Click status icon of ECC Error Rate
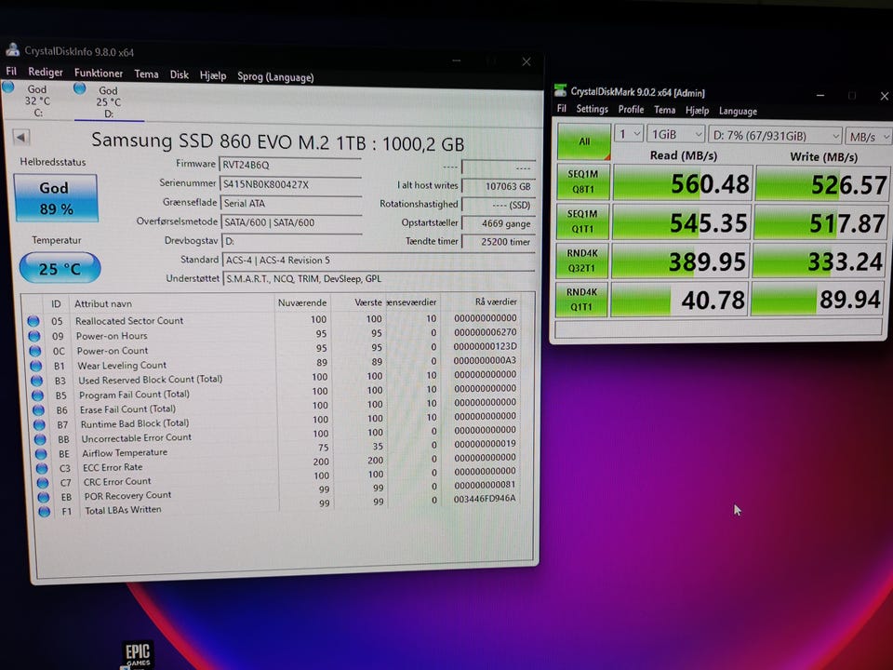 pos(42,468)
